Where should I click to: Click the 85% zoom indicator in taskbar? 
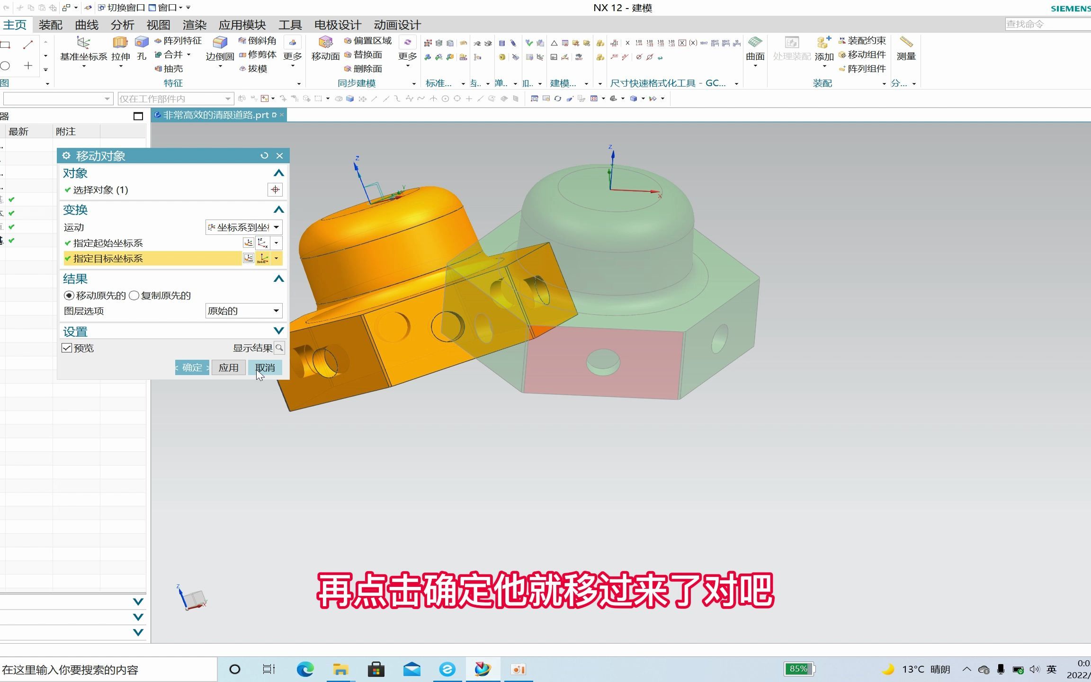tap(799, 669)
